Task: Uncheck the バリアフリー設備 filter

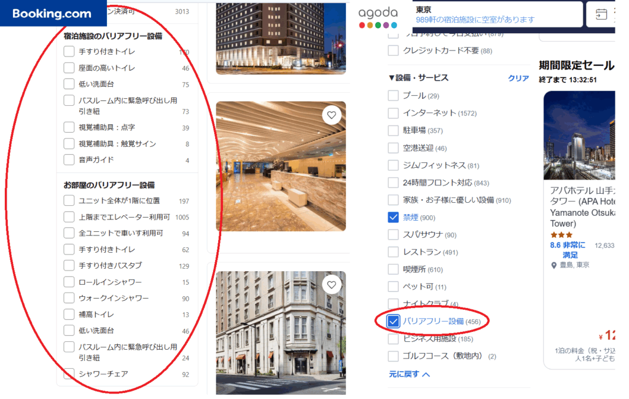Action: tap(393, 321)
